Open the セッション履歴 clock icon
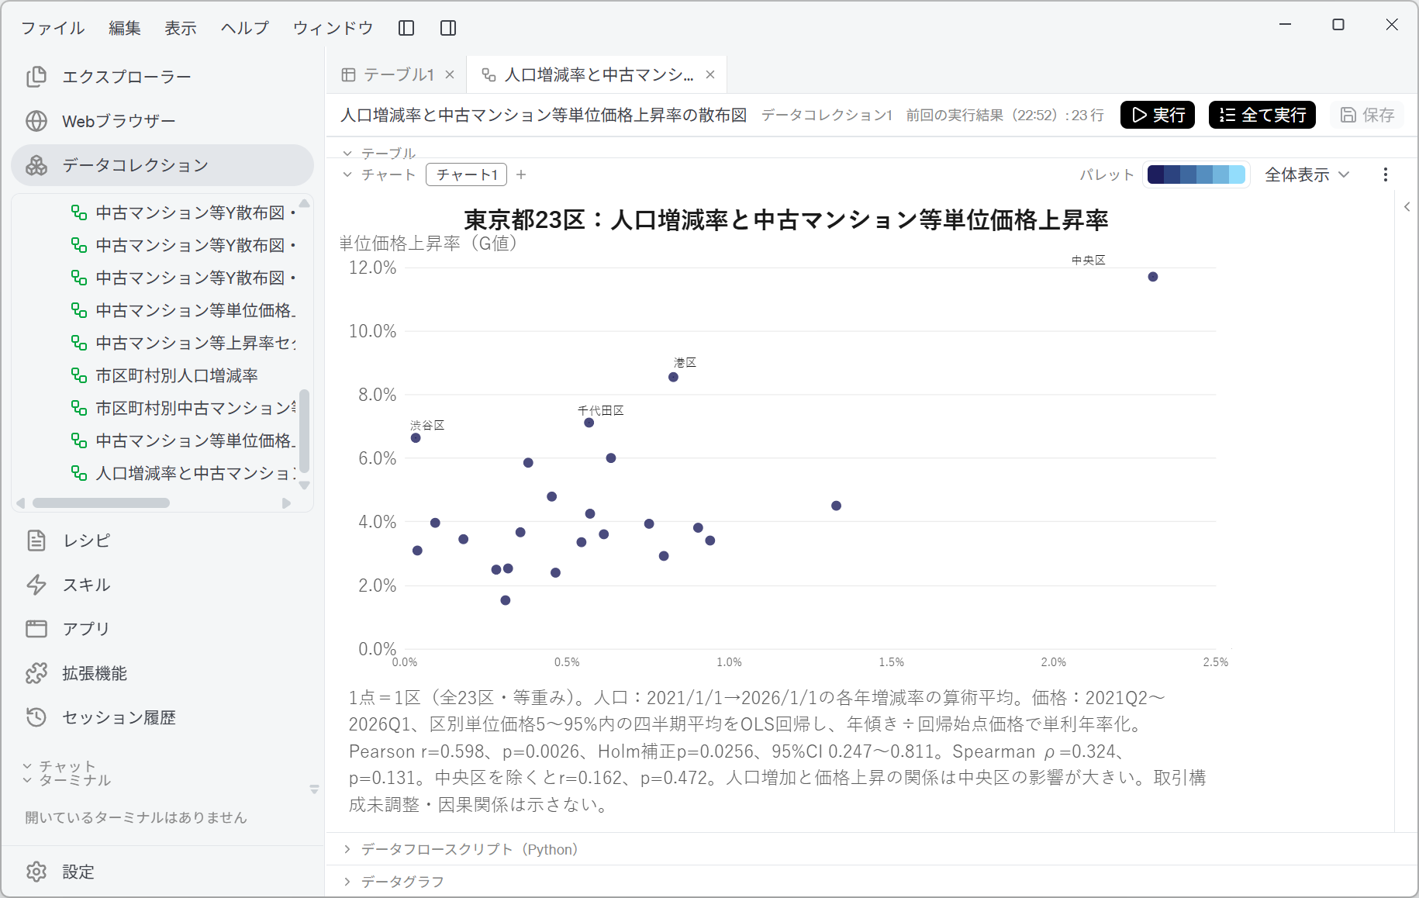This screenshot has width=1419, height=898. point(36,717)
